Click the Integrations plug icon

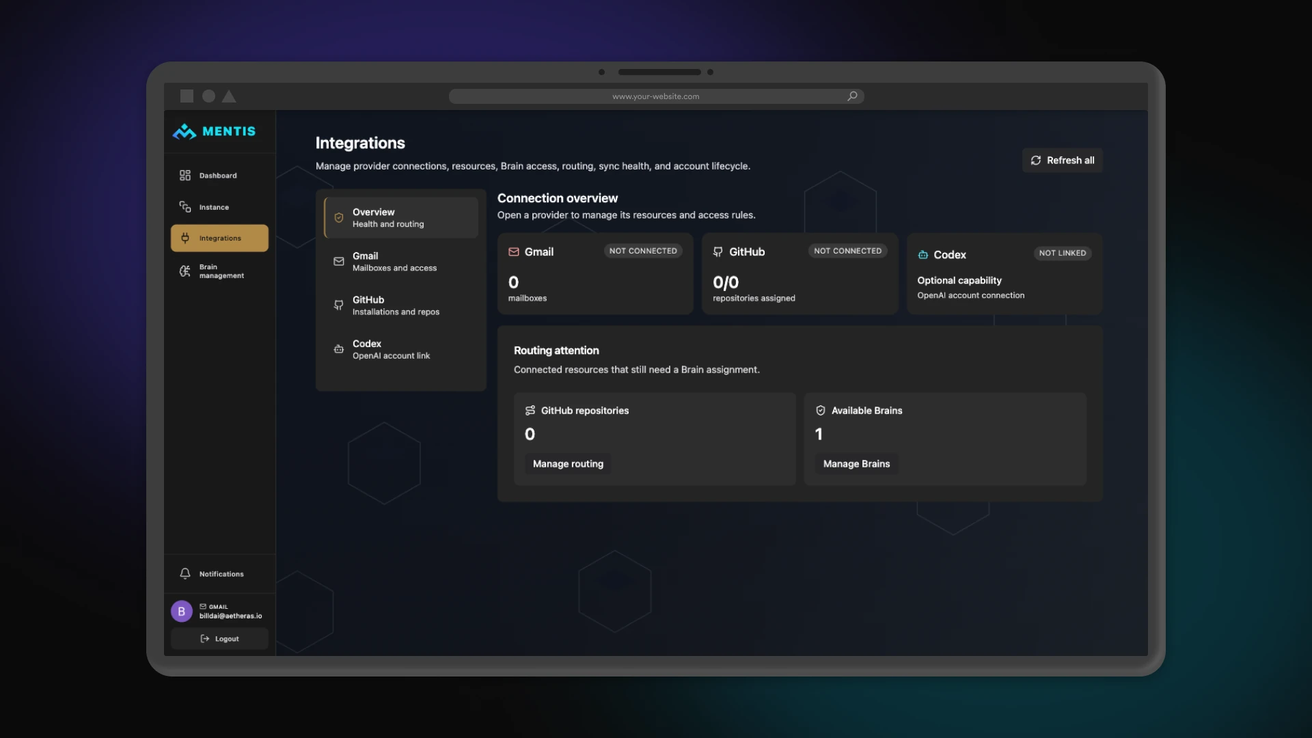[185, 238]
